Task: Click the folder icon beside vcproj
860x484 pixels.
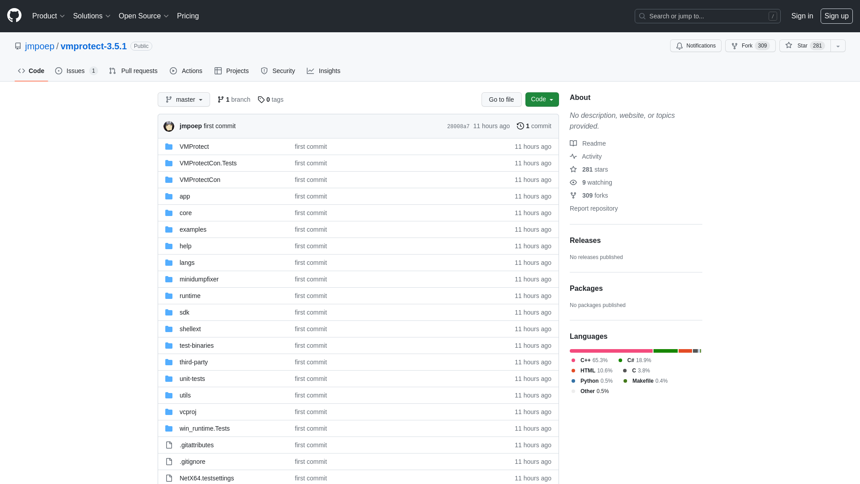Action: click(x=169, y=412)
